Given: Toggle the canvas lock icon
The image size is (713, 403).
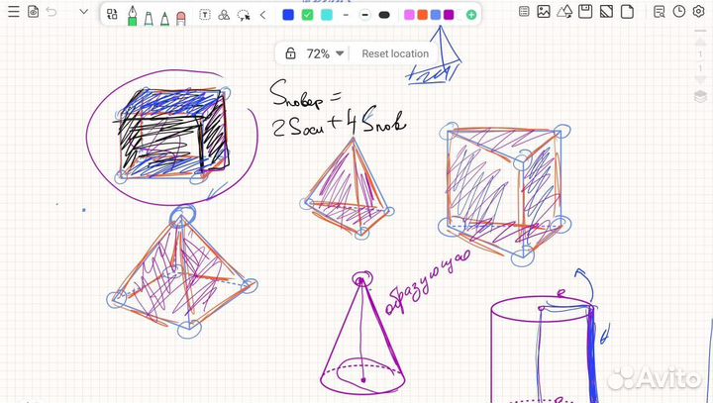Looking at the screenshot, I should coord(290,53).
